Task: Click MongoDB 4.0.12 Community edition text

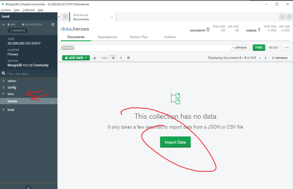Action: pyautogui.click(x=28, y=65)
